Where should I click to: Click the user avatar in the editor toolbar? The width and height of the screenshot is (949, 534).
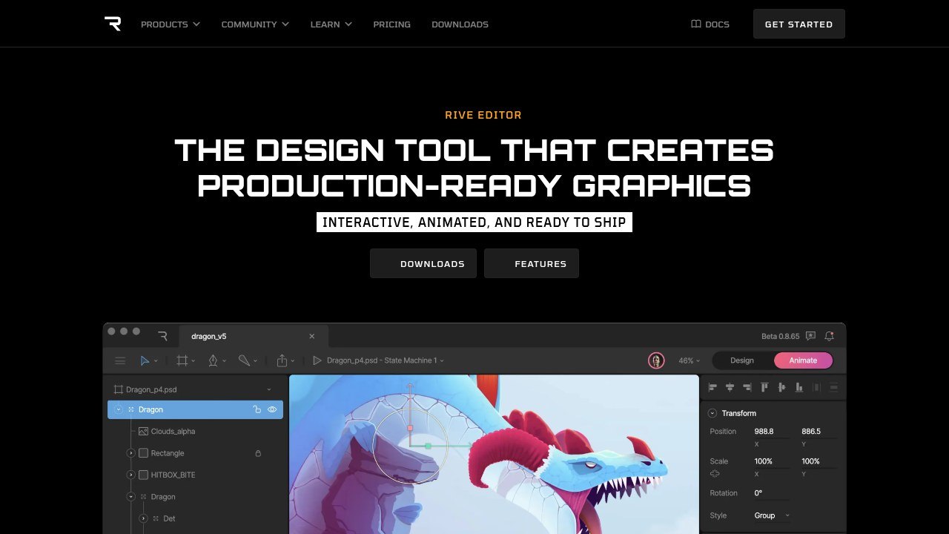coord(656,360)
